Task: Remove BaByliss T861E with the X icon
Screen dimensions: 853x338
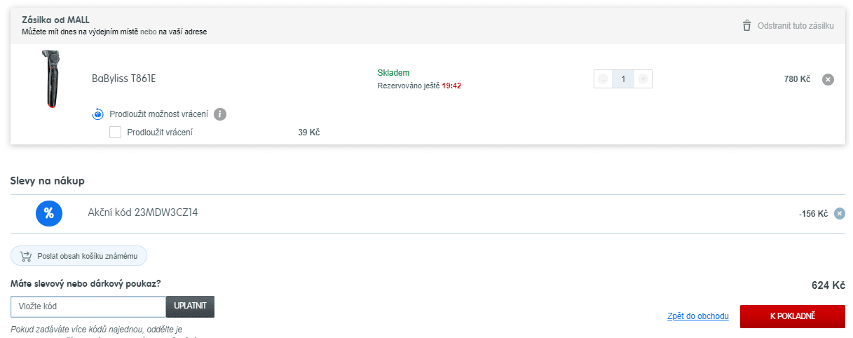Action: [x=828, y=79]
